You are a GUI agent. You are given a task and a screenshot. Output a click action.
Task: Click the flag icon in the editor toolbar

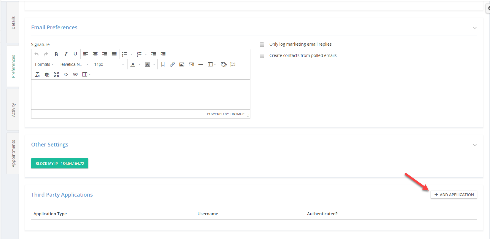pyautogui.click(x=233, y=64)
